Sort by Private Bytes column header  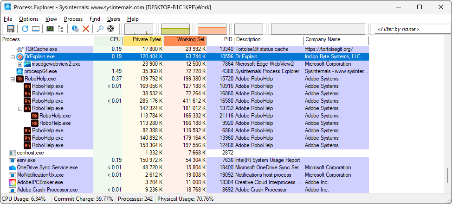coord(143,40)
